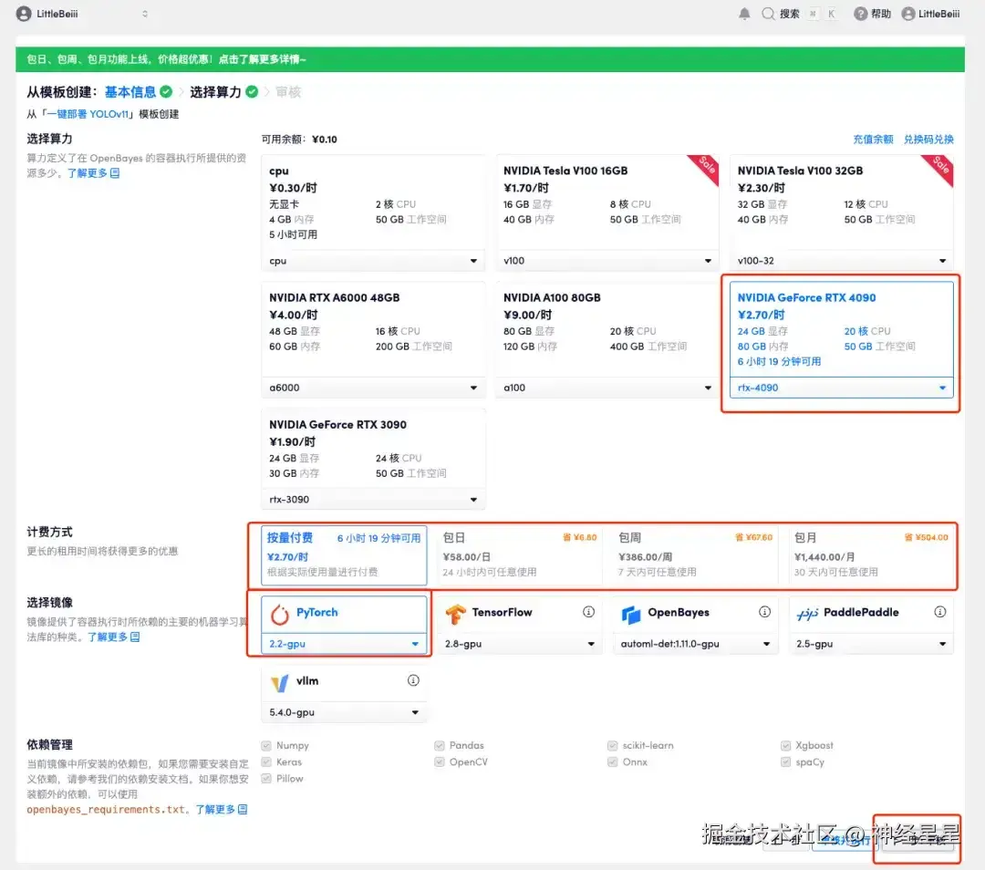Click the search magnifier icon
This screenshot has height=870, width=985.
pyautogui.click(x=768, y=14)
